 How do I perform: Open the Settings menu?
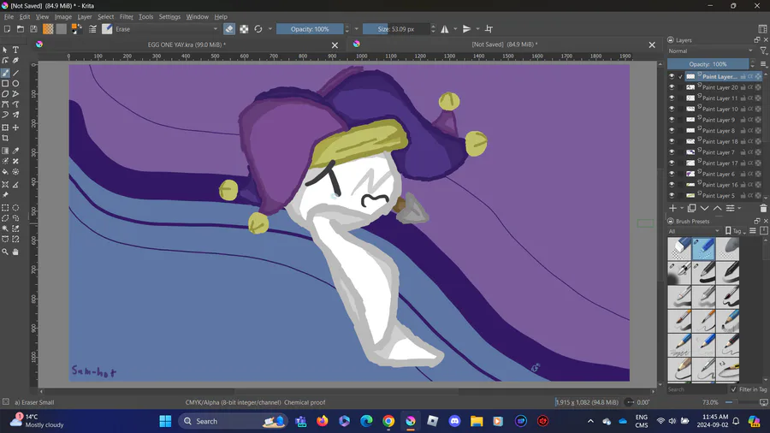pos(169,17)
